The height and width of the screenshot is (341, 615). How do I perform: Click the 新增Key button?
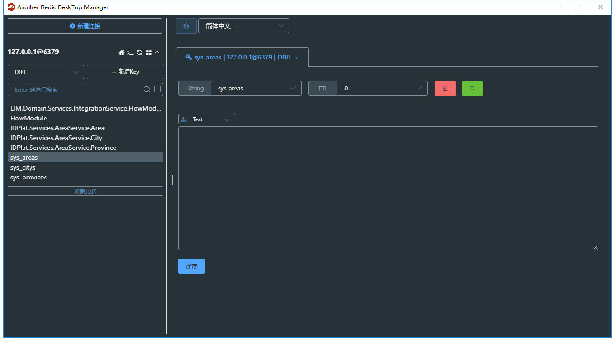[125, 72]
